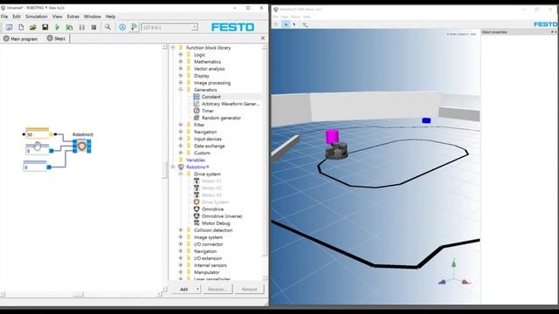The image size is (559, 314).
Task: Close the Step1 tab with the X button
Action: click(263, 38)
